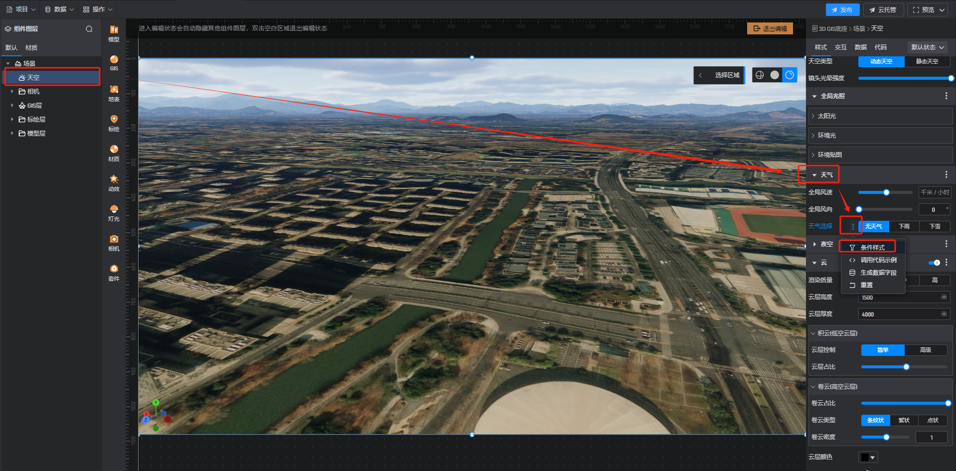Viewport: 956px width, 471px height.
Task: Choose 生成数据字段 from the popup menu
Action: coord(872,273)
